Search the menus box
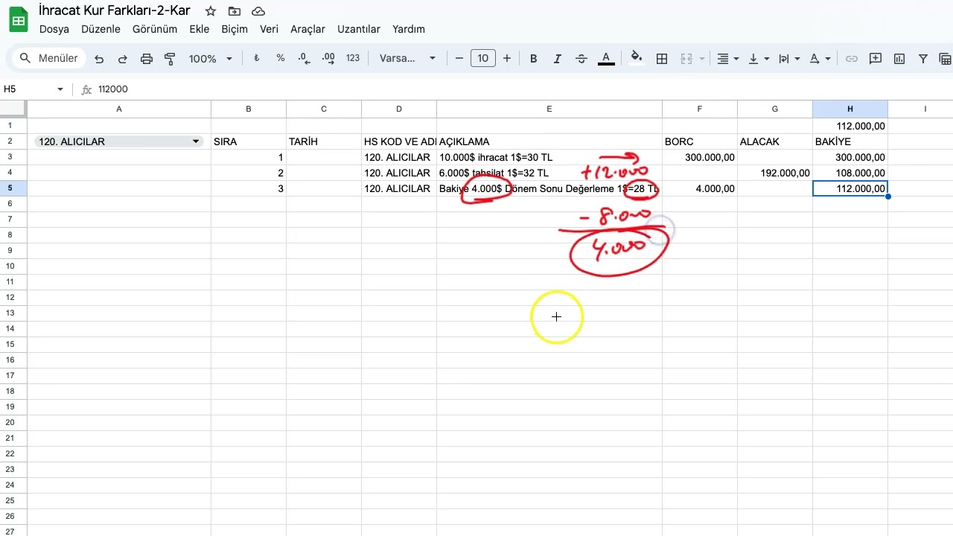Screen dimensions: 953x536 pos(49,59)
